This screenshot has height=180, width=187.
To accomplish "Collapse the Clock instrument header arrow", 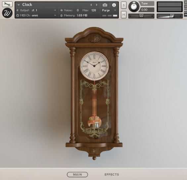I will 19,5.
